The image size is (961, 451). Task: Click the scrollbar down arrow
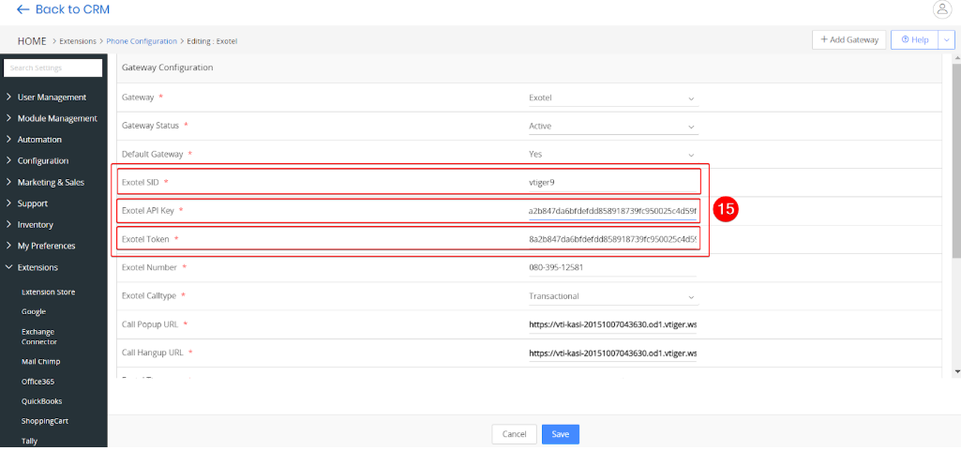click(956, 372)
